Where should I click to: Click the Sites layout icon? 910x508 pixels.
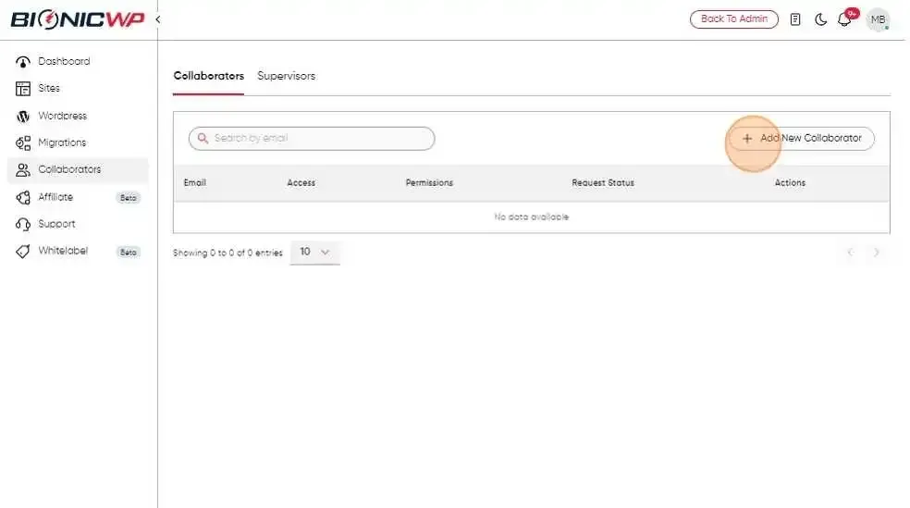click(x=22, y=88)
